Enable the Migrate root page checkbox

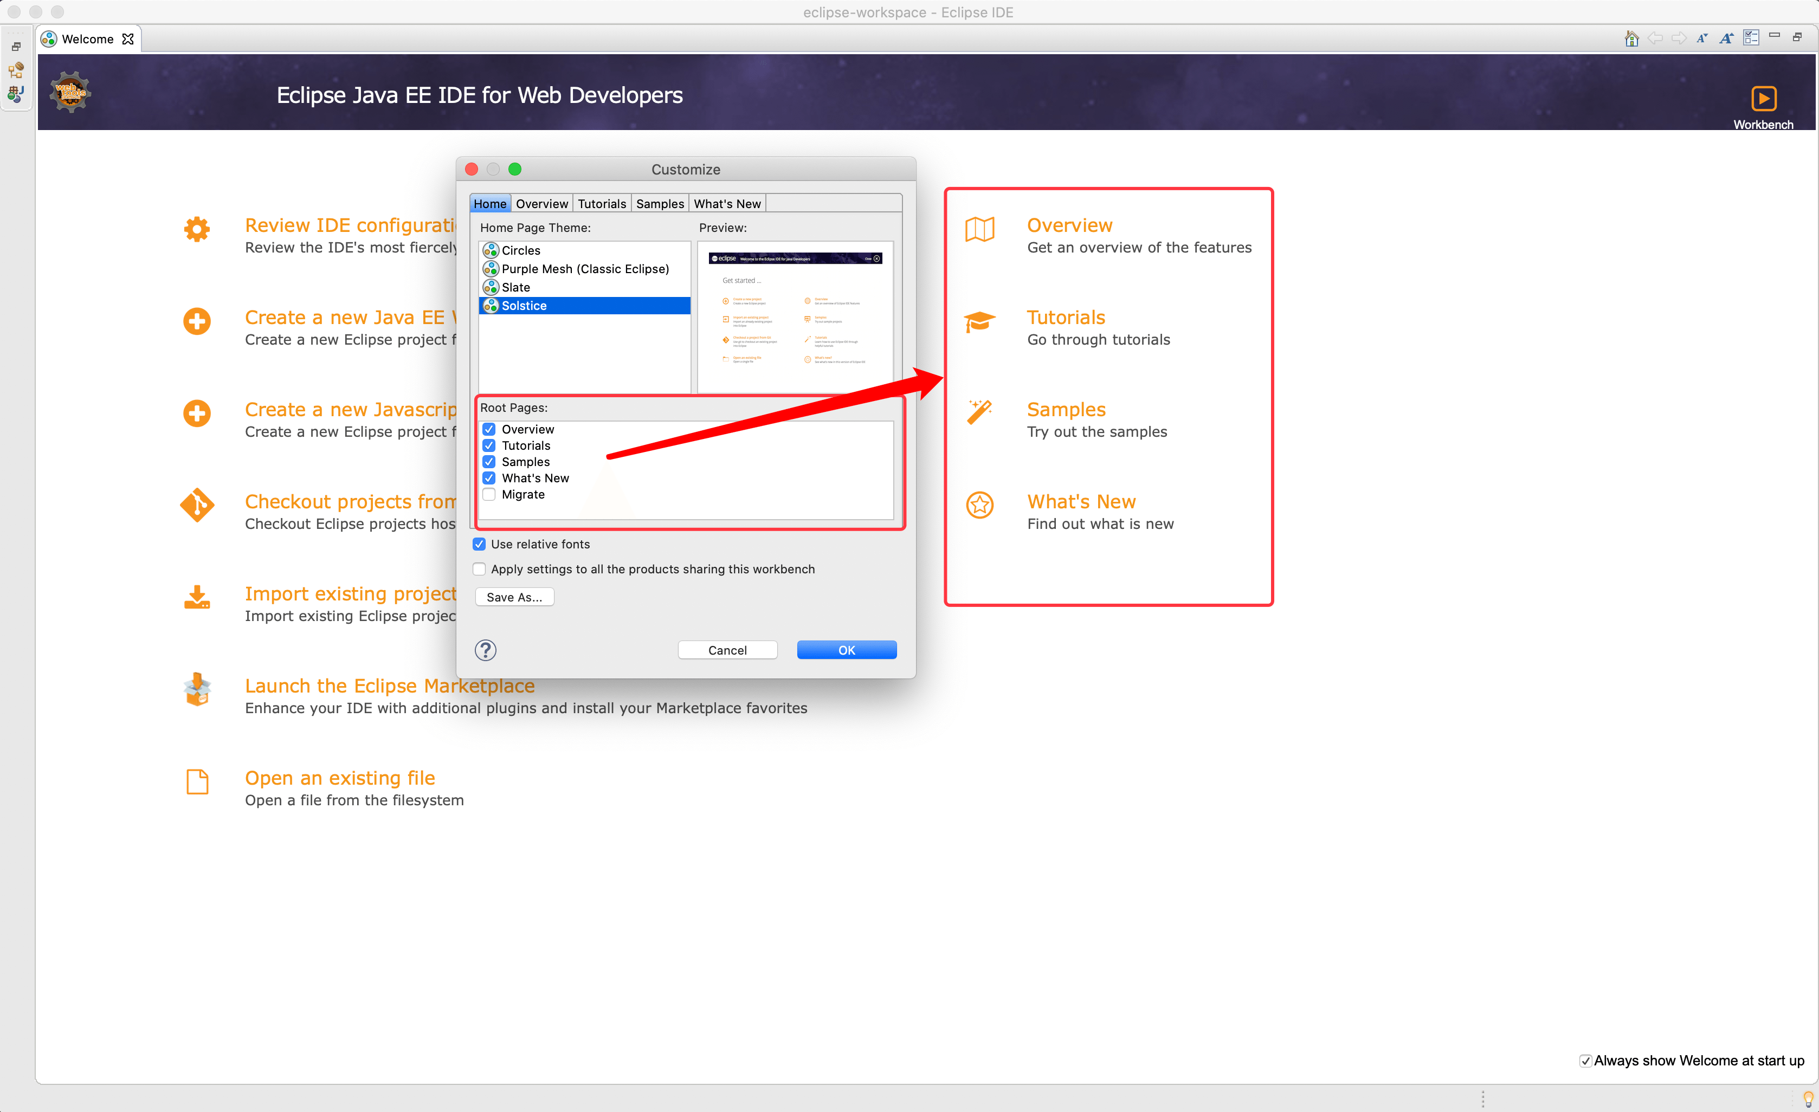pyautogui.click(x=489, y=494)
